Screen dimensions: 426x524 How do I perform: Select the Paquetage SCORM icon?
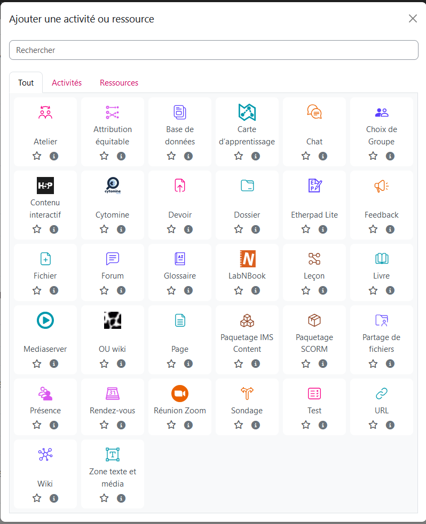[314, 320]
